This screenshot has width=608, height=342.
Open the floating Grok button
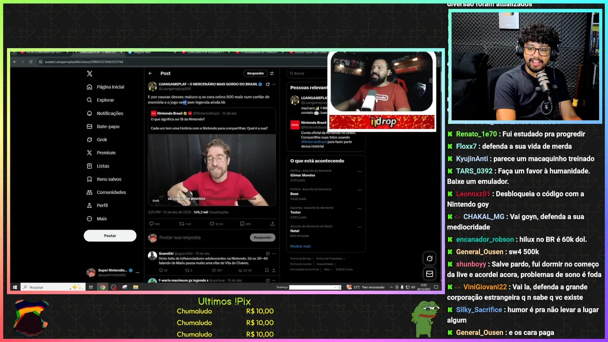429,258
